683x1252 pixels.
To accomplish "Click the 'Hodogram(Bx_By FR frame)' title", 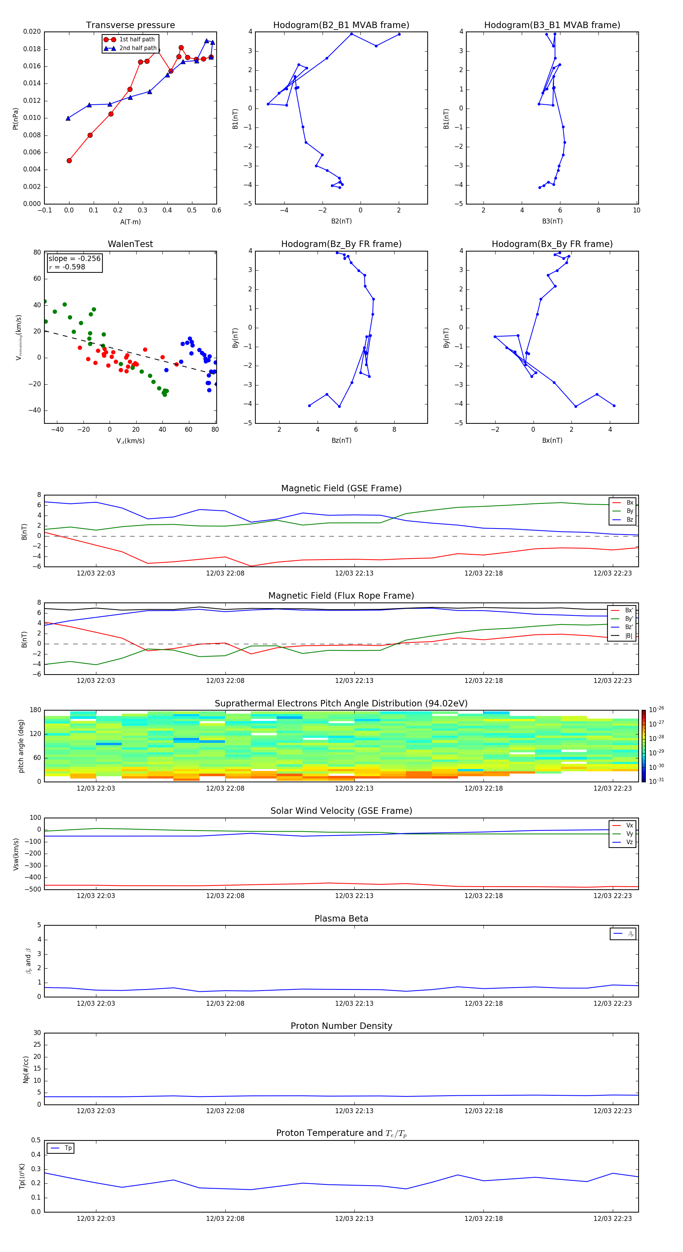I will pyautogui.click(x=552, y=244).
